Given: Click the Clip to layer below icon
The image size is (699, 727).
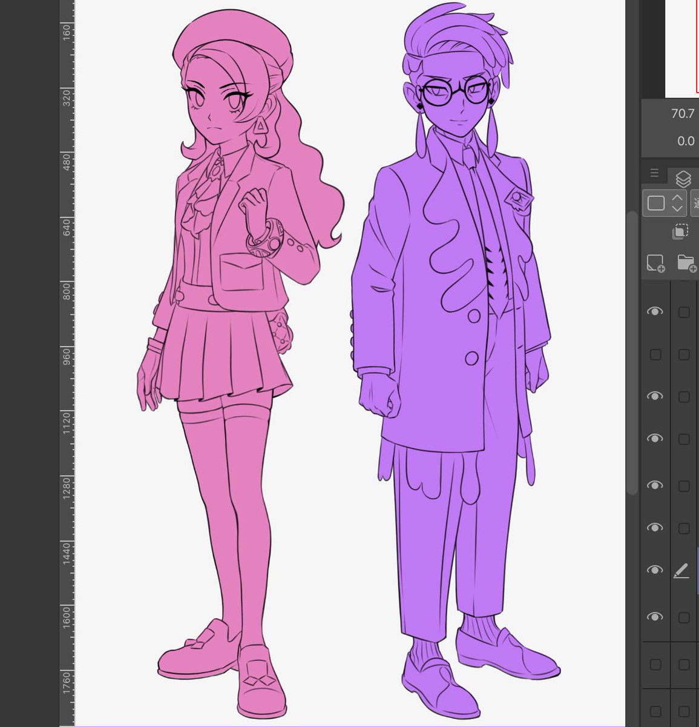Looking at the screenshot, I should click(681, 231).
